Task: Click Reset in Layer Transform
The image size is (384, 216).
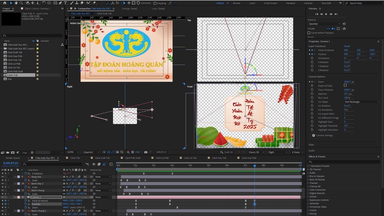Action: (347, 46)
